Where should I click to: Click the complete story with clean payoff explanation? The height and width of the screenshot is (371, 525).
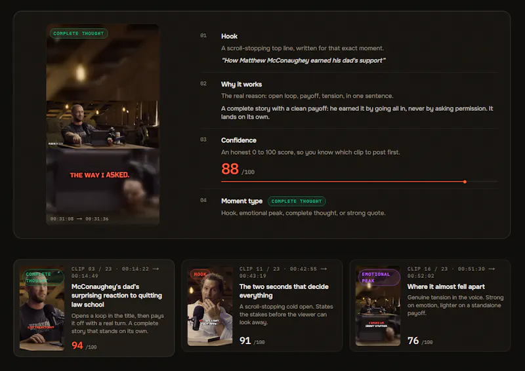357,113
